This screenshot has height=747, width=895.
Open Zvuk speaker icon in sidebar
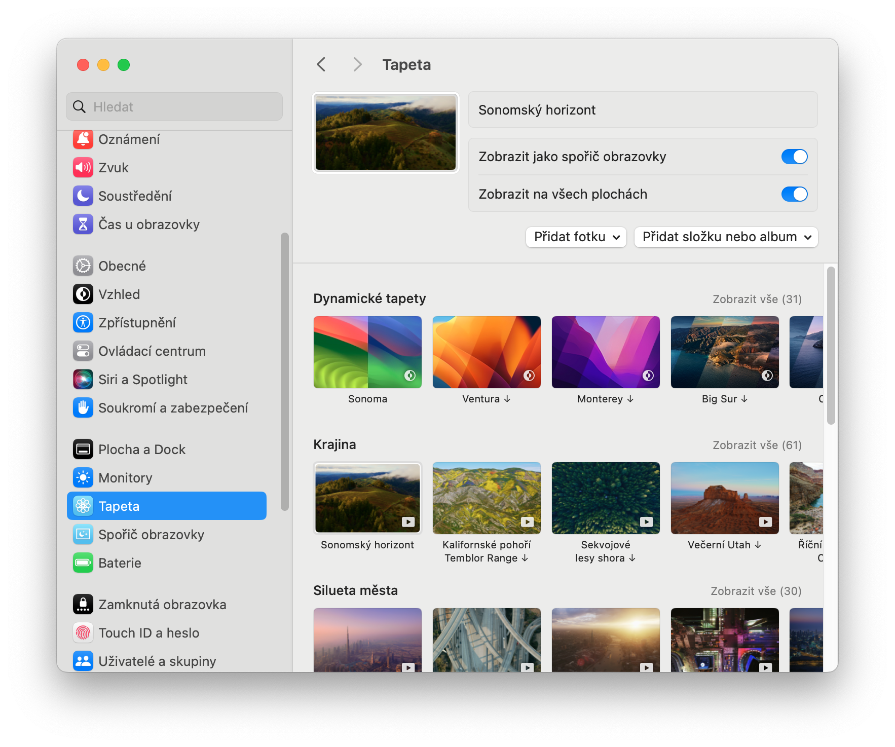click(x=83, y=168)
